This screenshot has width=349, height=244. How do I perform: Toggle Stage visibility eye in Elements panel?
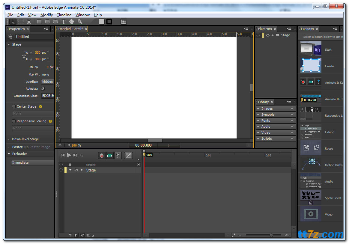point(268,35)
